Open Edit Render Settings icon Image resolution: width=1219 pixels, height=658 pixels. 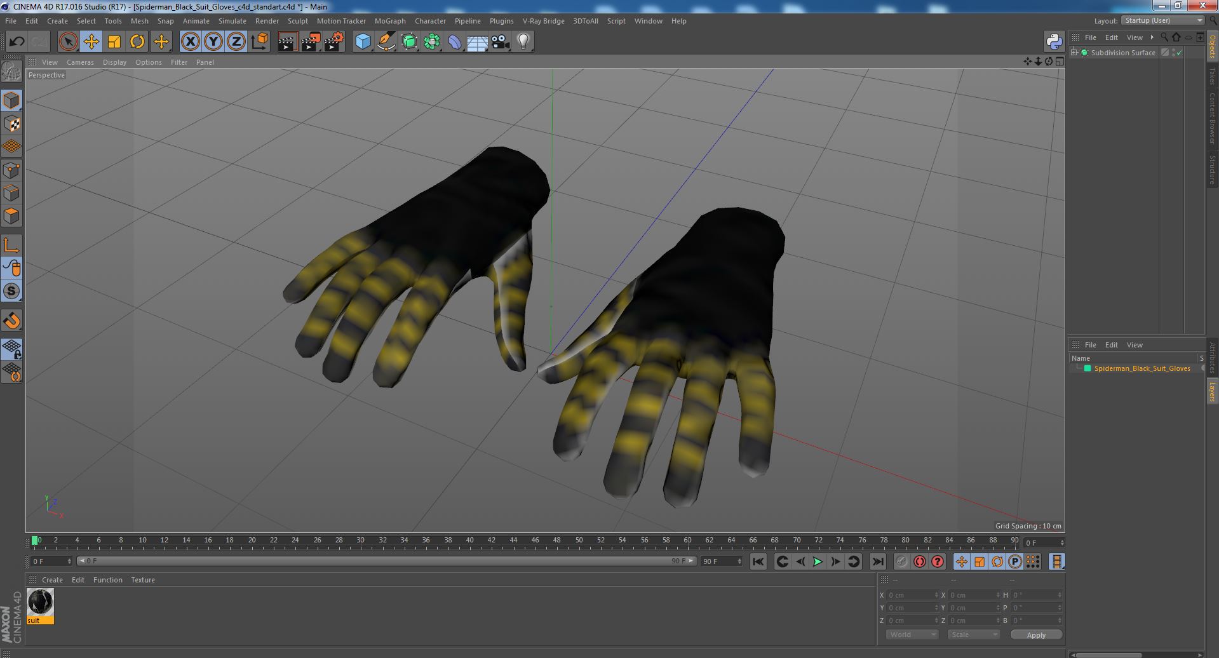(333, 42)
